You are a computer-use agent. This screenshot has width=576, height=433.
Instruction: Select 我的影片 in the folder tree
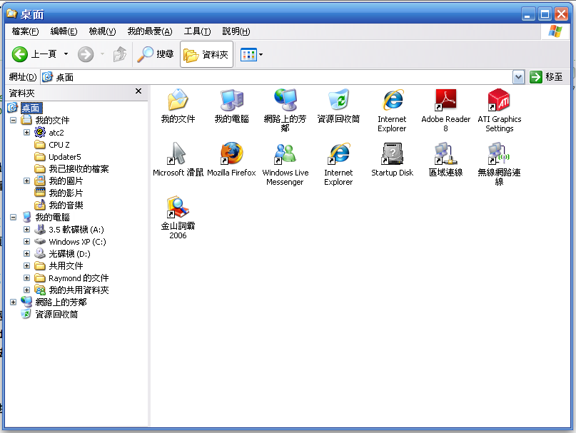[66, 193]
